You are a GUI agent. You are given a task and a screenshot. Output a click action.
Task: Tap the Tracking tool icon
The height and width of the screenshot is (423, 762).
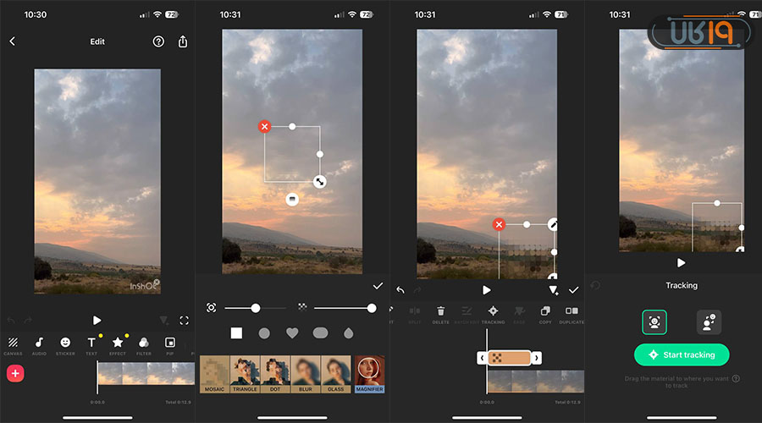(493, 313)
